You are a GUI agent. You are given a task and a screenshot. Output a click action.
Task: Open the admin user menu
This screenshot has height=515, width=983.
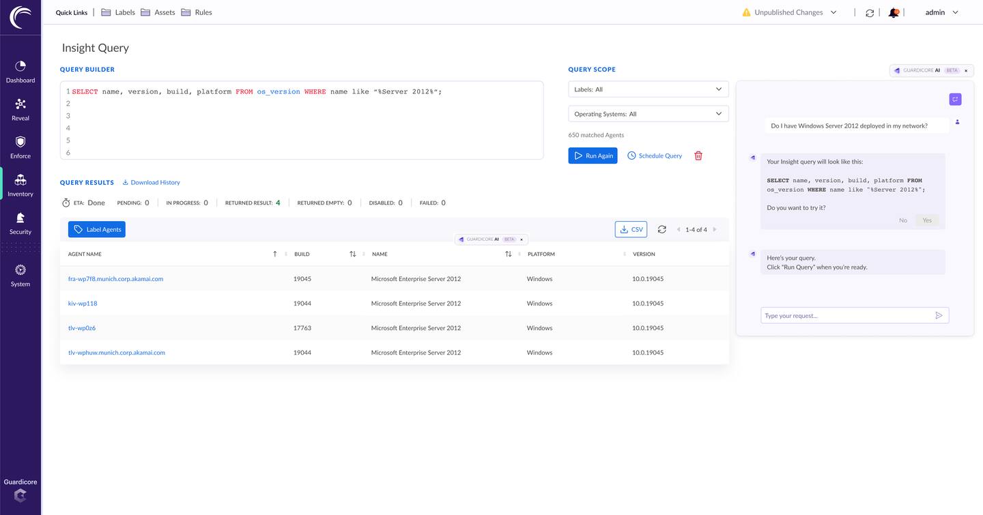(x=941, y=12)
